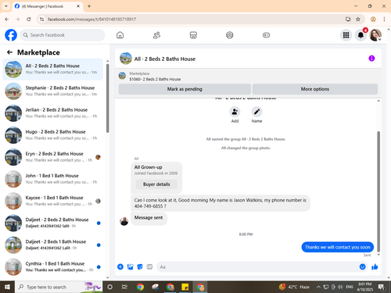This screenshot has width=391, height=293.
Task: Open the Friends icon in top navigation
Action: pos(156,35)
